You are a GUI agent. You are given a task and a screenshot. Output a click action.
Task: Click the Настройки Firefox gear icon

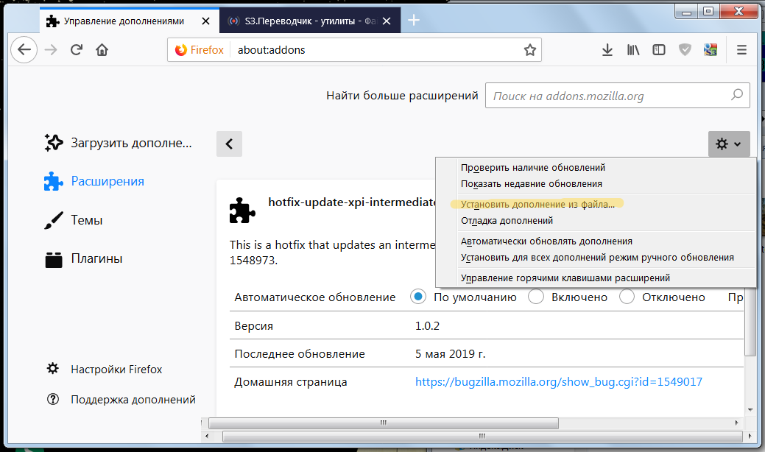(x=53, y=368)
